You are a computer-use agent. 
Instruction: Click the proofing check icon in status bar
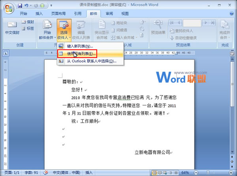point(45,173)
